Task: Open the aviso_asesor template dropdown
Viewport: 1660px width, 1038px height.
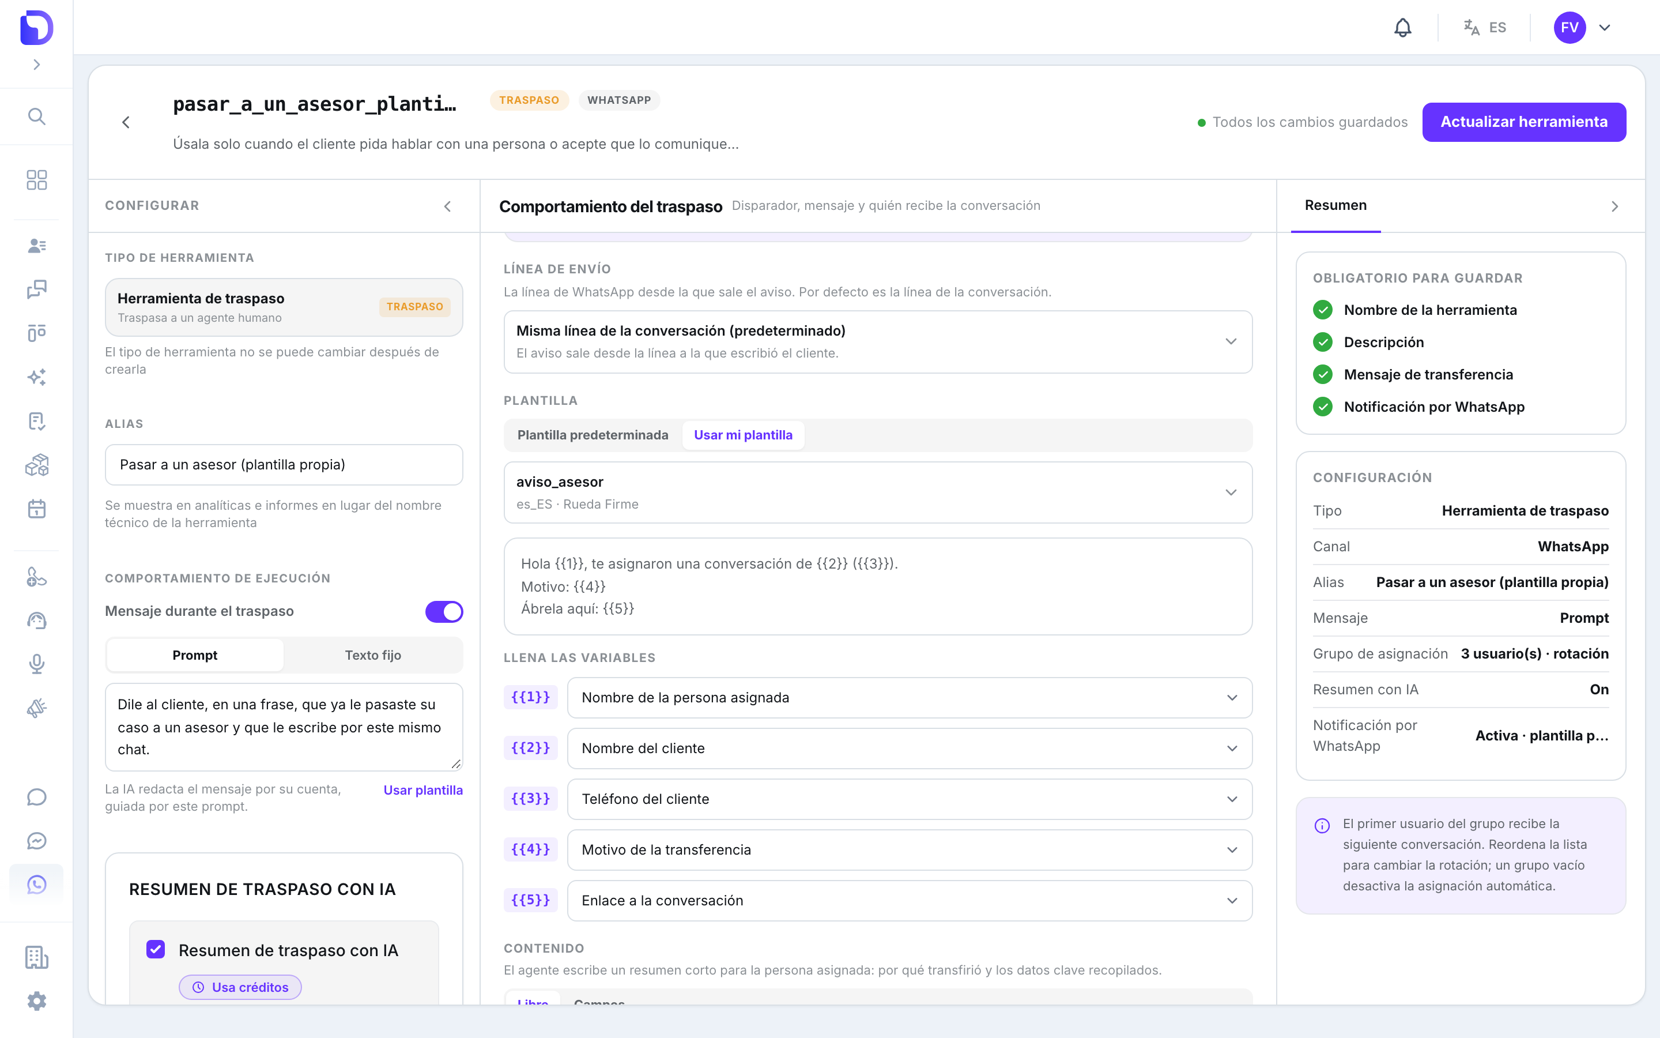Action: [877, 492]
